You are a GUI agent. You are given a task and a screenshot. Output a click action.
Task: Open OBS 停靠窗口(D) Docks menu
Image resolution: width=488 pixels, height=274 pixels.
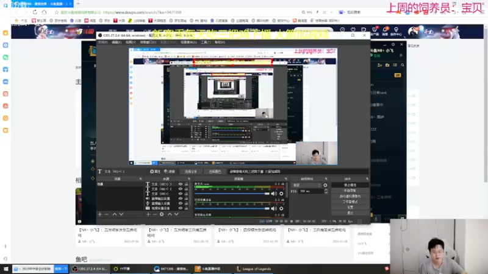(x=148, y=42)
